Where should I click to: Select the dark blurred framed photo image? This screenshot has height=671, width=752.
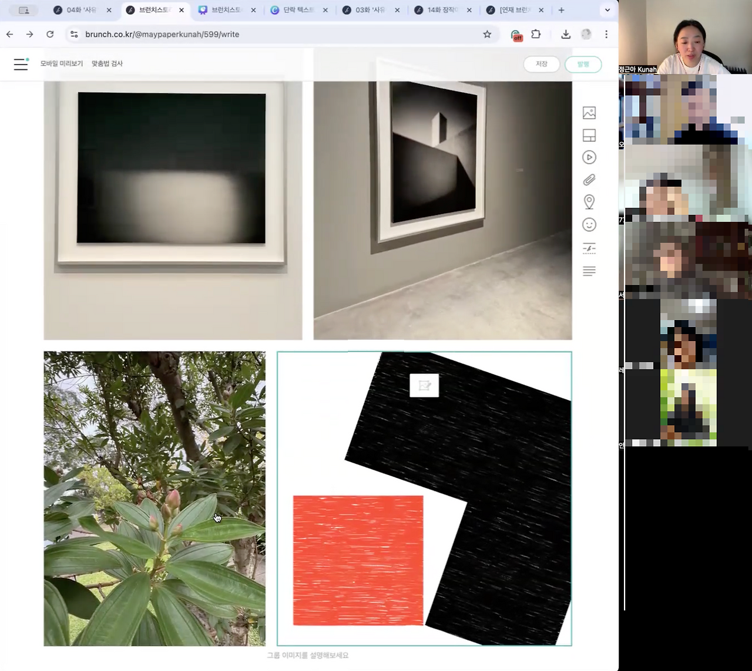point(173,210)
